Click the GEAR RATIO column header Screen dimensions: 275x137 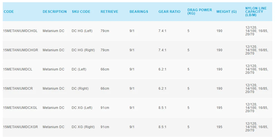click(x=169, y=12)
